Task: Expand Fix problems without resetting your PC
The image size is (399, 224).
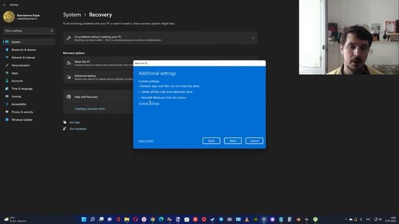Action: point(160,39)
